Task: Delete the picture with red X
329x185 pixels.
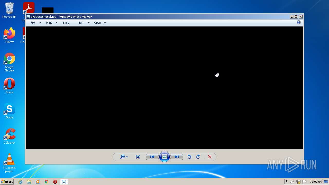Action: click(x=210, y=157)
